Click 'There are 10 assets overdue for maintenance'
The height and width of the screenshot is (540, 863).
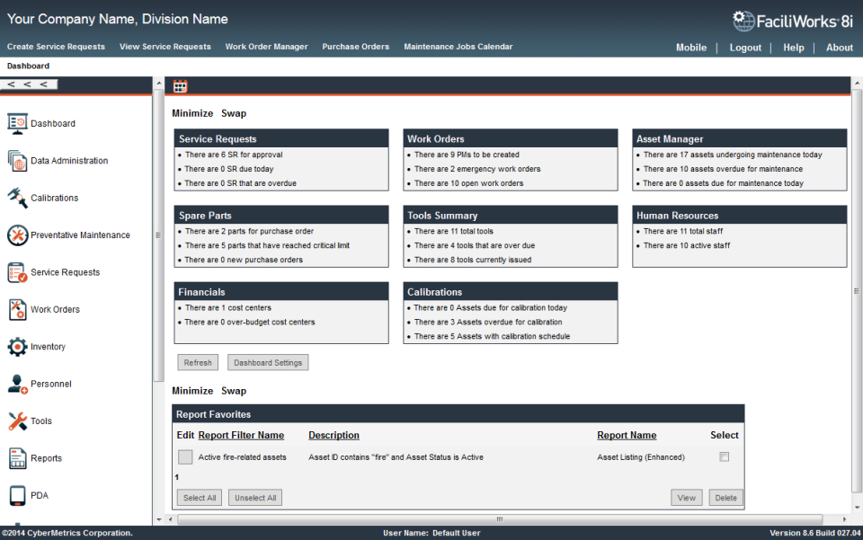[723, 170]
